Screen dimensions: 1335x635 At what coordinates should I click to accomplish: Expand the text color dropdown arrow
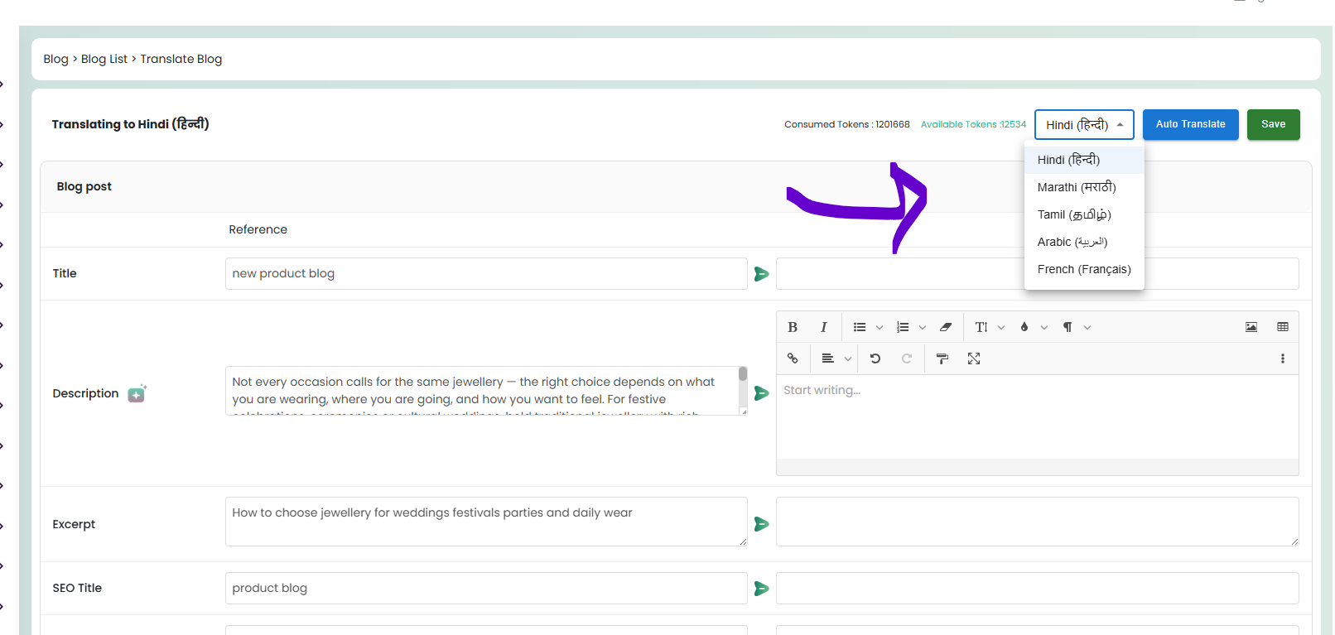pyautogui.click(x=1044, y=328)
